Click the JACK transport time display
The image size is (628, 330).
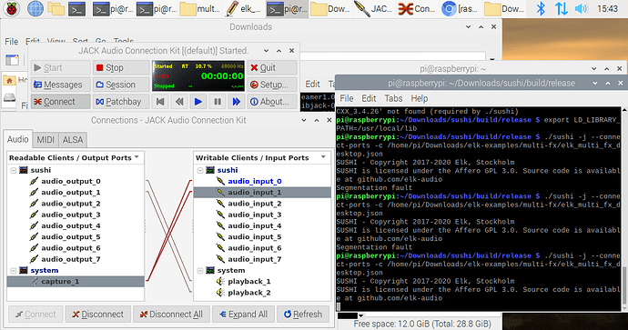222,76
